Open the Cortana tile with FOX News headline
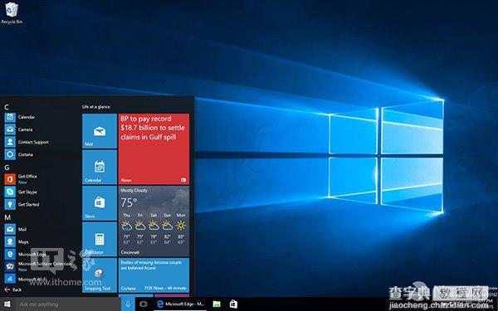This screenshot has width=498, height=311. [x=154, y=275]
